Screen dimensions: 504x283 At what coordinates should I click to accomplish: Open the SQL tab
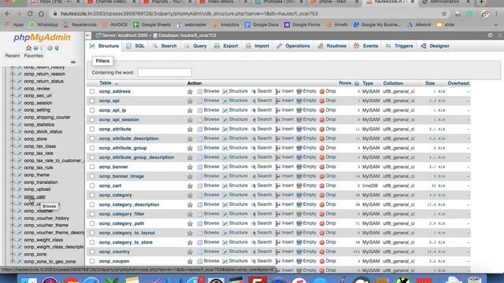(x=135, y=46)
